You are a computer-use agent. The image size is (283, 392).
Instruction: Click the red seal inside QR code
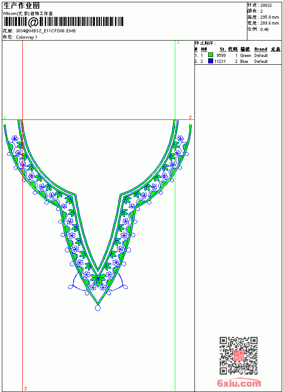(x=239, y=356)
